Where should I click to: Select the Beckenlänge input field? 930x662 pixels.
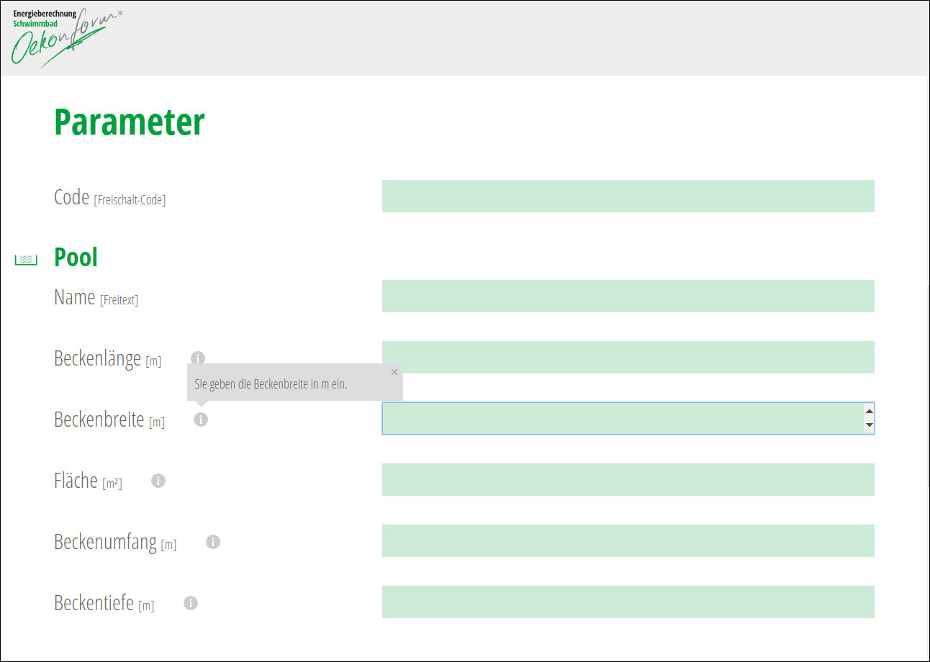[628, 357]
